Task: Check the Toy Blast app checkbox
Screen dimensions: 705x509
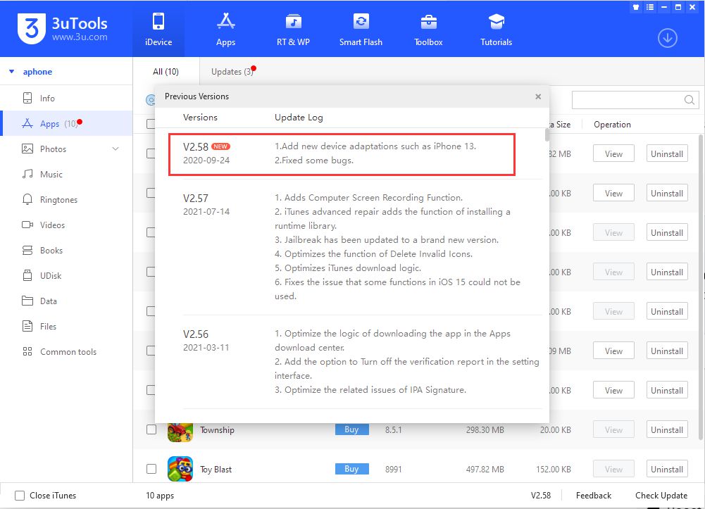Action: 151,469
